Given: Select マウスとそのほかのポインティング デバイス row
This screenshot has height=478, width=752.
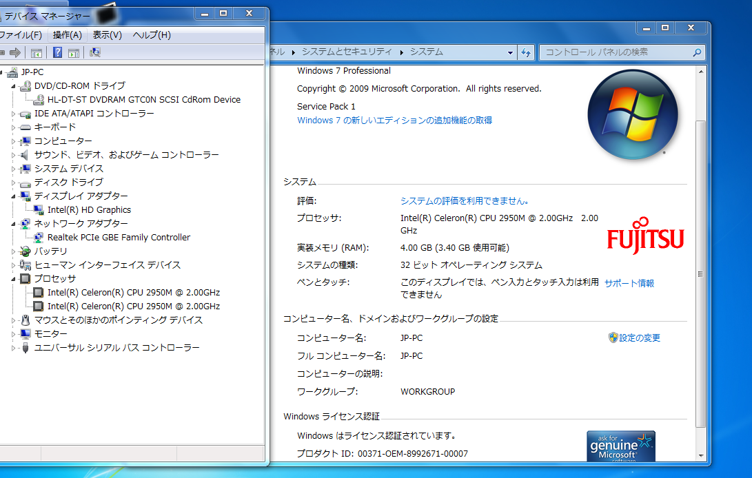Looking at the screenshot, I should click(x=118, y=320).
